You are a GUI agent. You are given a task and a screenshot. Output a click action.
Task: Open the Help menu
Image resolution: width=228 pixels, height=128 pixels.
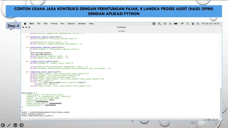pyautogui.click(x=91, y=23)
